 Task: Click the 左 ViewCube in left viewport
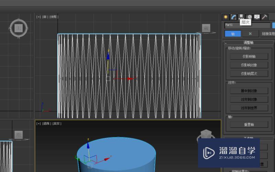tap(19, 135)
